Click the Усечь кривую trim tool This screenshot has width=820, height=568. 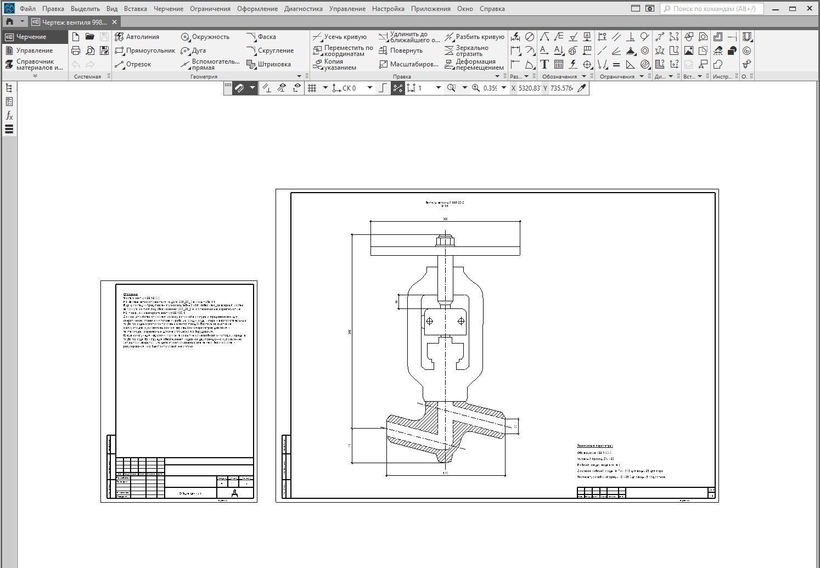pos(340,37)
